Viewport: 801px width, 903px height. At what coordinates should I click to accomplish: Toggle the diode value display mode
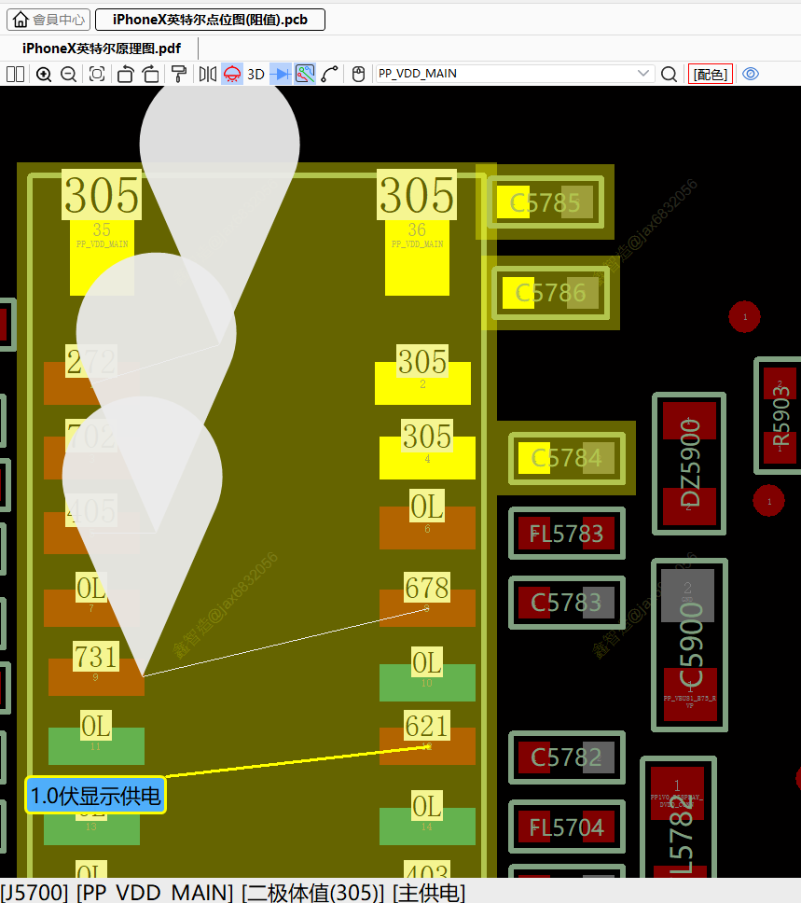[281, 75]
